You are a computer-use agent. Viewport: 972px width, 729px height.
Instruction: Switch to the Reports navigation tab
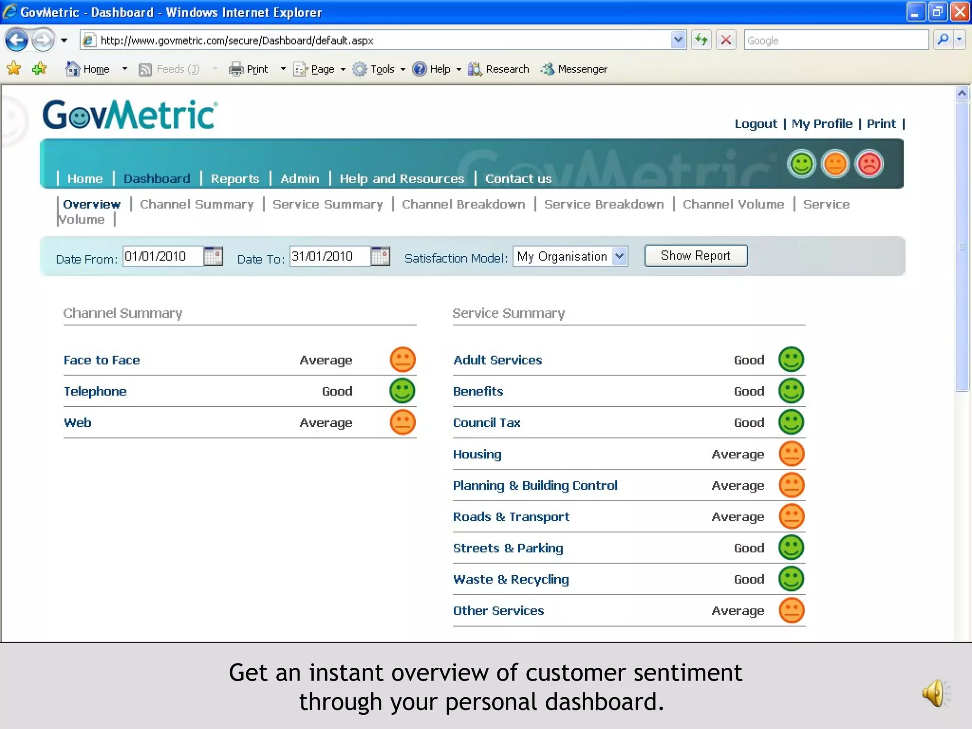click(235, 179)
